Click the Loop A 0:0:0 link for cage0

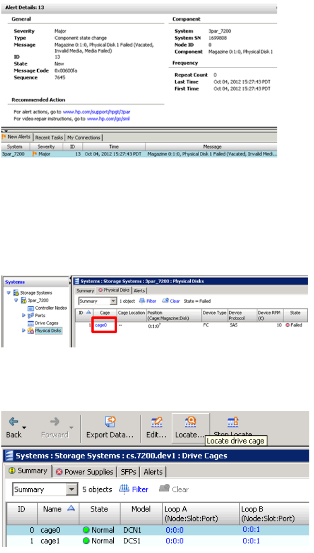[x=175, y=530]
